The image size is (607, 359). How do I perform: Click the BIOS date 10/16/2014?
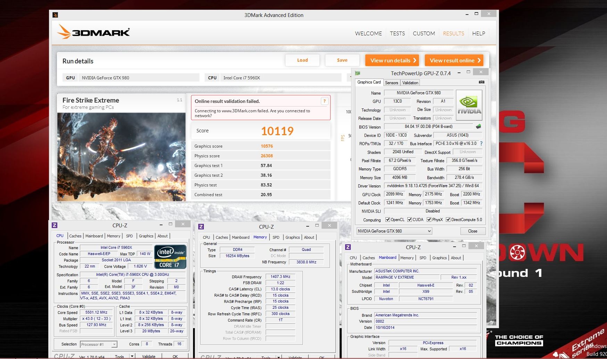coord(425,327)
